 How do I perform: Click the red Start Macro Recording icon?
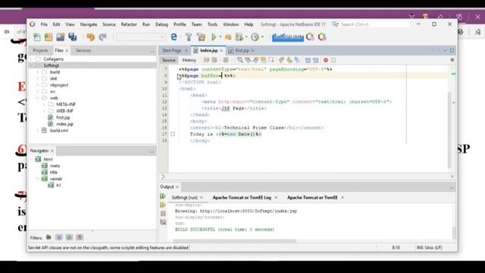tap(326, 60)
